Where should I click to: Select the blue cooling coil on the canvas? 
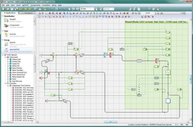(x=105, y=55)
